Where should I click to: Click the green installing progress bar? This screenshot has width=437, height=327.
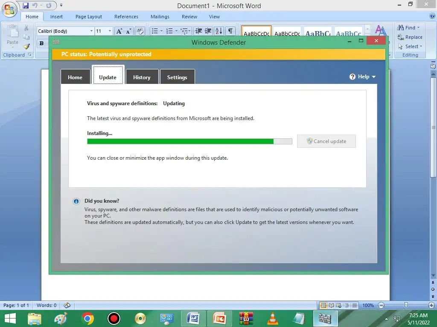(189, 141)
